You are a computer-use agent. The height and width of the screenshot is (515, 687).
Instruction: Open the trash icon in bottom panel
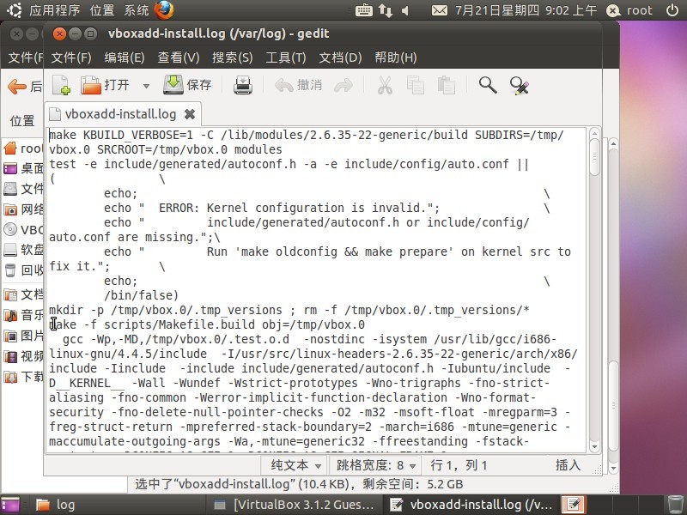675,505
